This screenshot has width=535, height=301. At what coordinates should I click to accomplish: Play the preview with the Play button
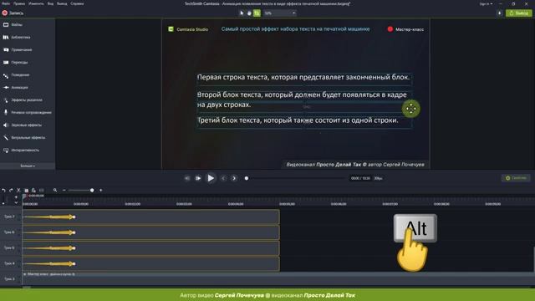point(211,178)
